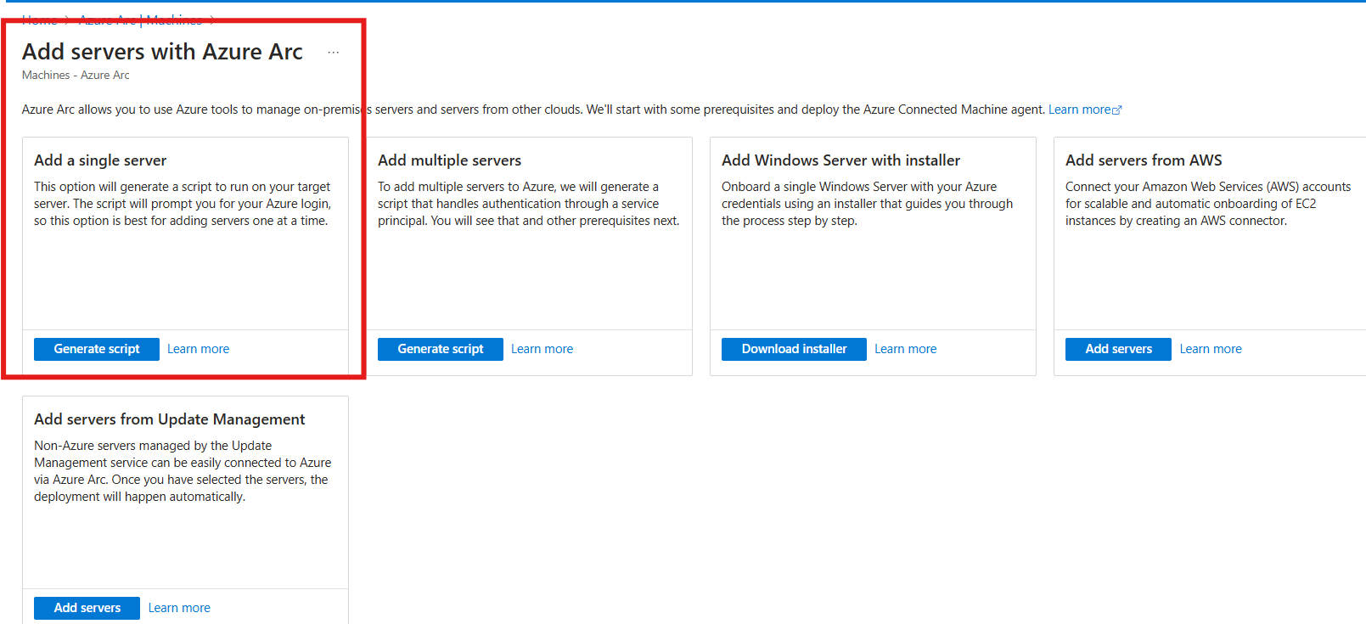Image resolution: width=1366 pixels, height=624 pixels.
Task: Open the ellipsis menu beside the page title
Action: coord(334,53)
